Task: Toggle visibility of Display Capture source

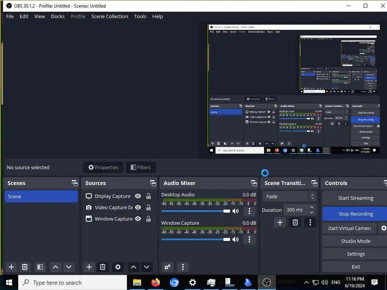Action: pos(138,196)
